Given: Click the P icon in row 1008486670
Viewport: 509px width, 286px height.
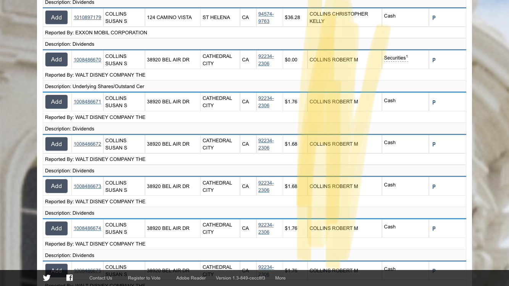Looking at the screenshot, I should [x=434, y=60].
